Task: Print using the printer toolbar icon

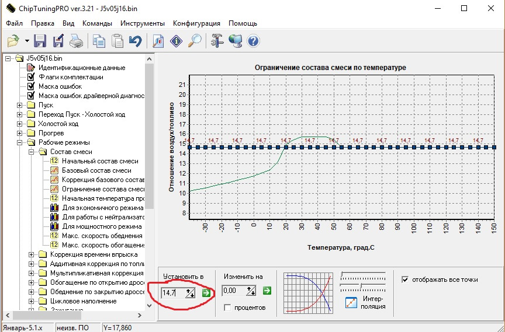Action: coord(76,41)
